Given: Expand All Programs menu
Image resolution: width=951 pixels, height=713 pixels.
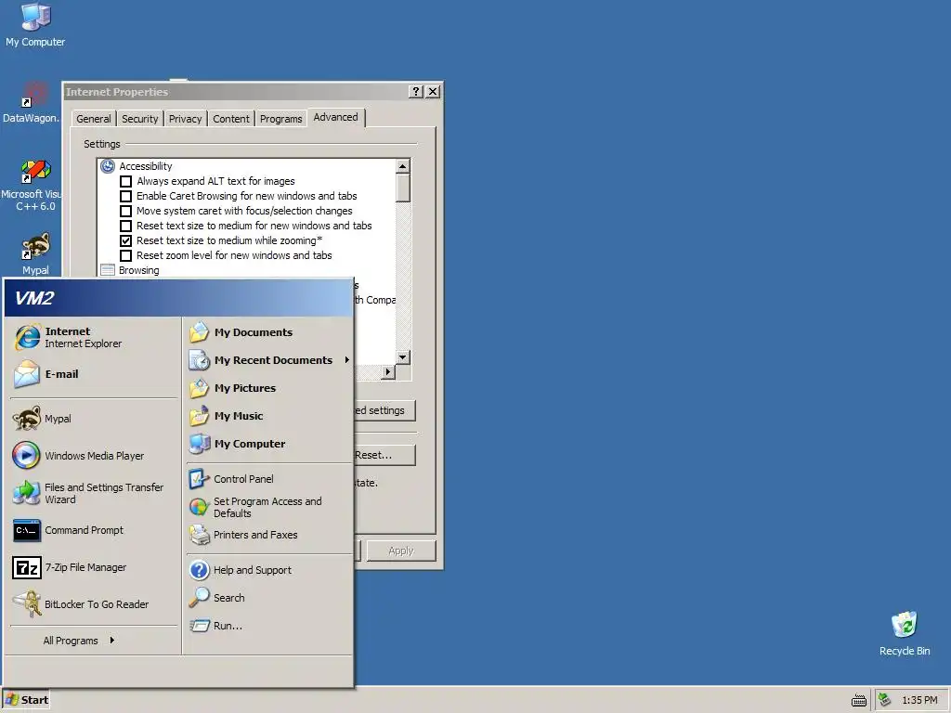Looking at the screenshot, I should pyautogui.click(x=79, y=641).
